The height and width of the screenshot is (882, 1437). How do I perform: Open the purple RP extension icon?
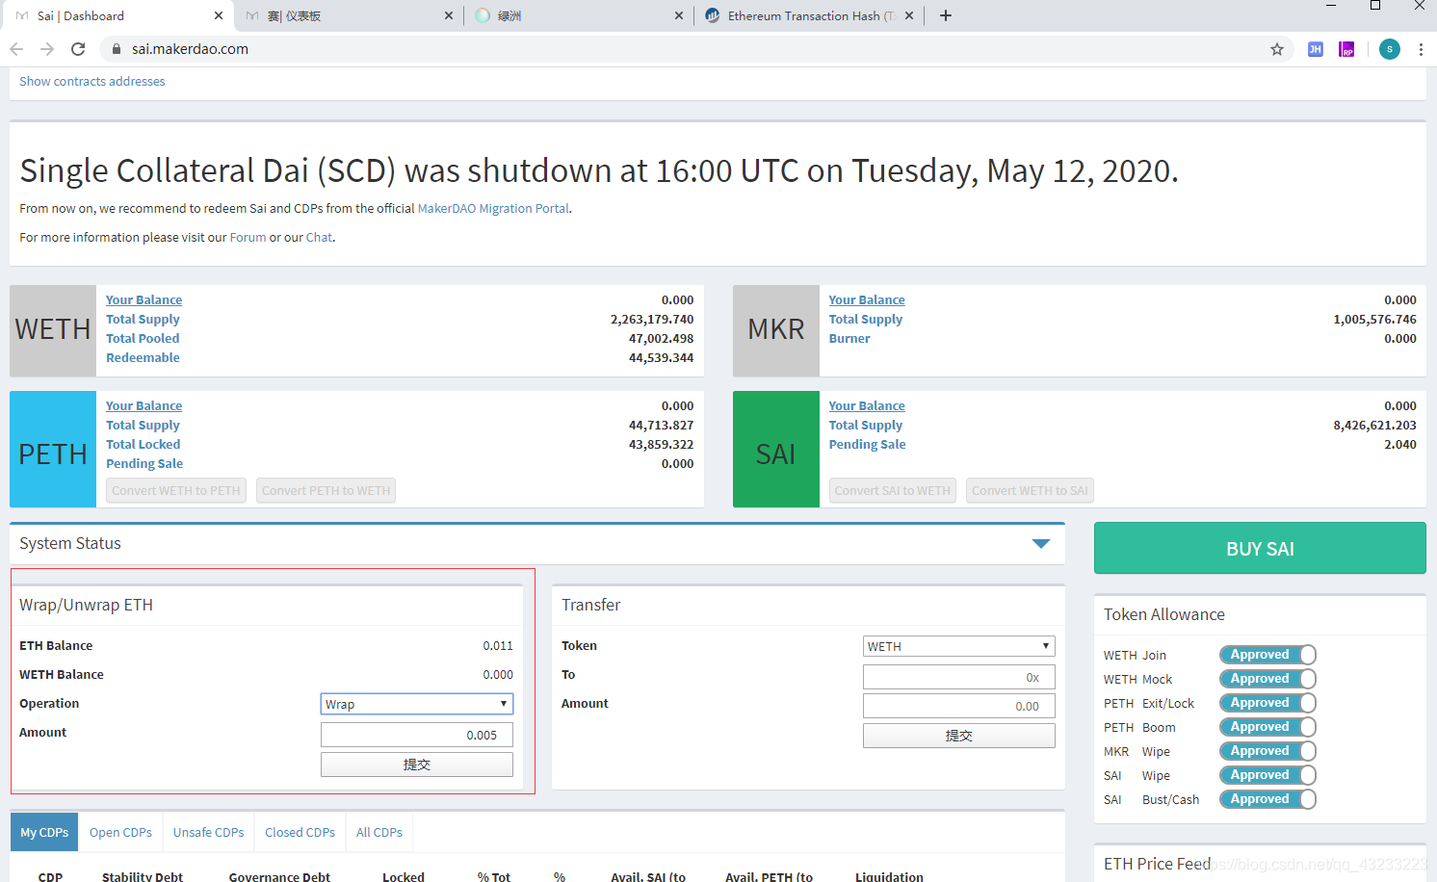(1346, 49)
